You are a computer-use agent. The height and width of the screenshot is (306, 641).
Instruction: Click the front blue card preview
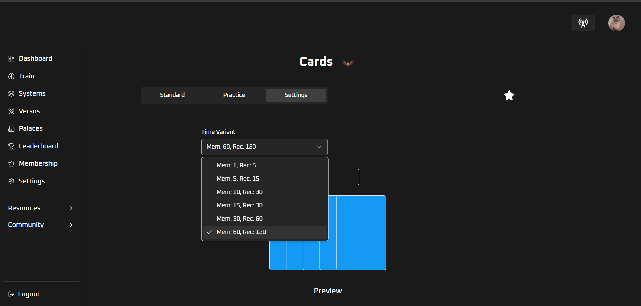tap(361, 233)
